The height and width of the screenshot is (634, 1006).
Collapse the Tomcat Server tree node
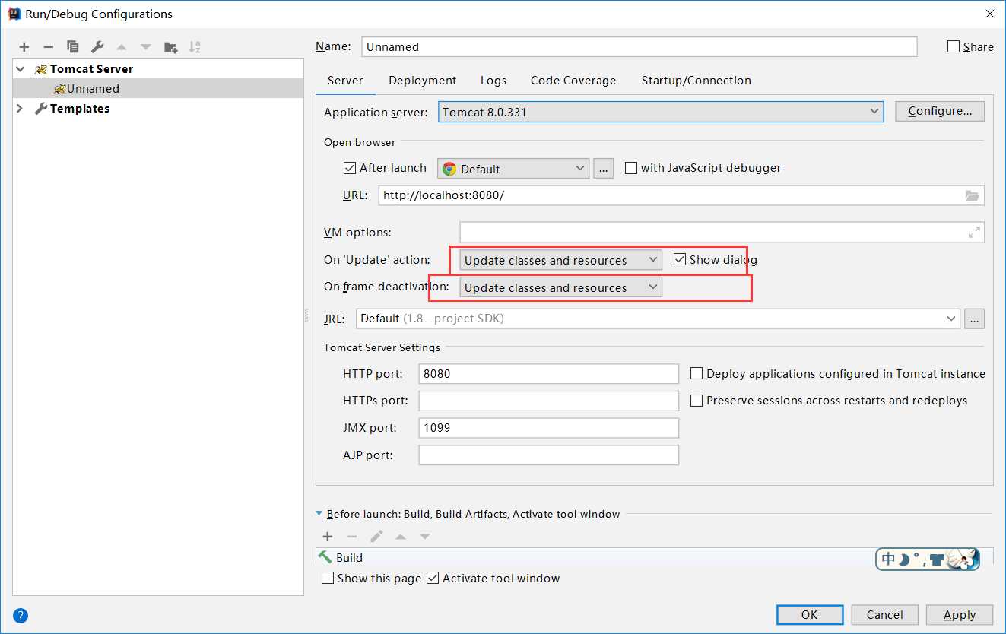click(21, 69)
